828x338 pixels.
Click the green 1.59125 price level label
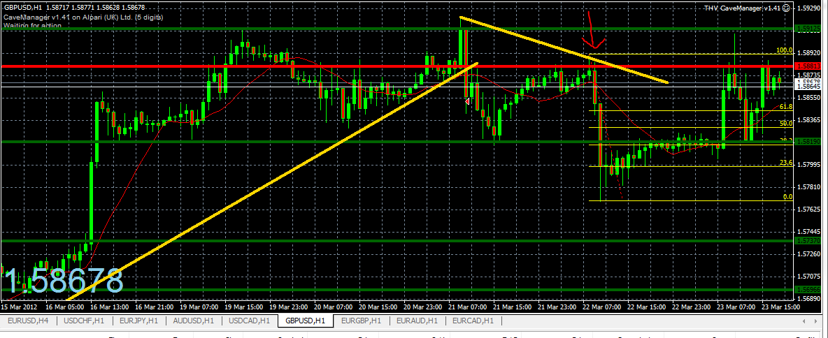(x=808, y=29)
